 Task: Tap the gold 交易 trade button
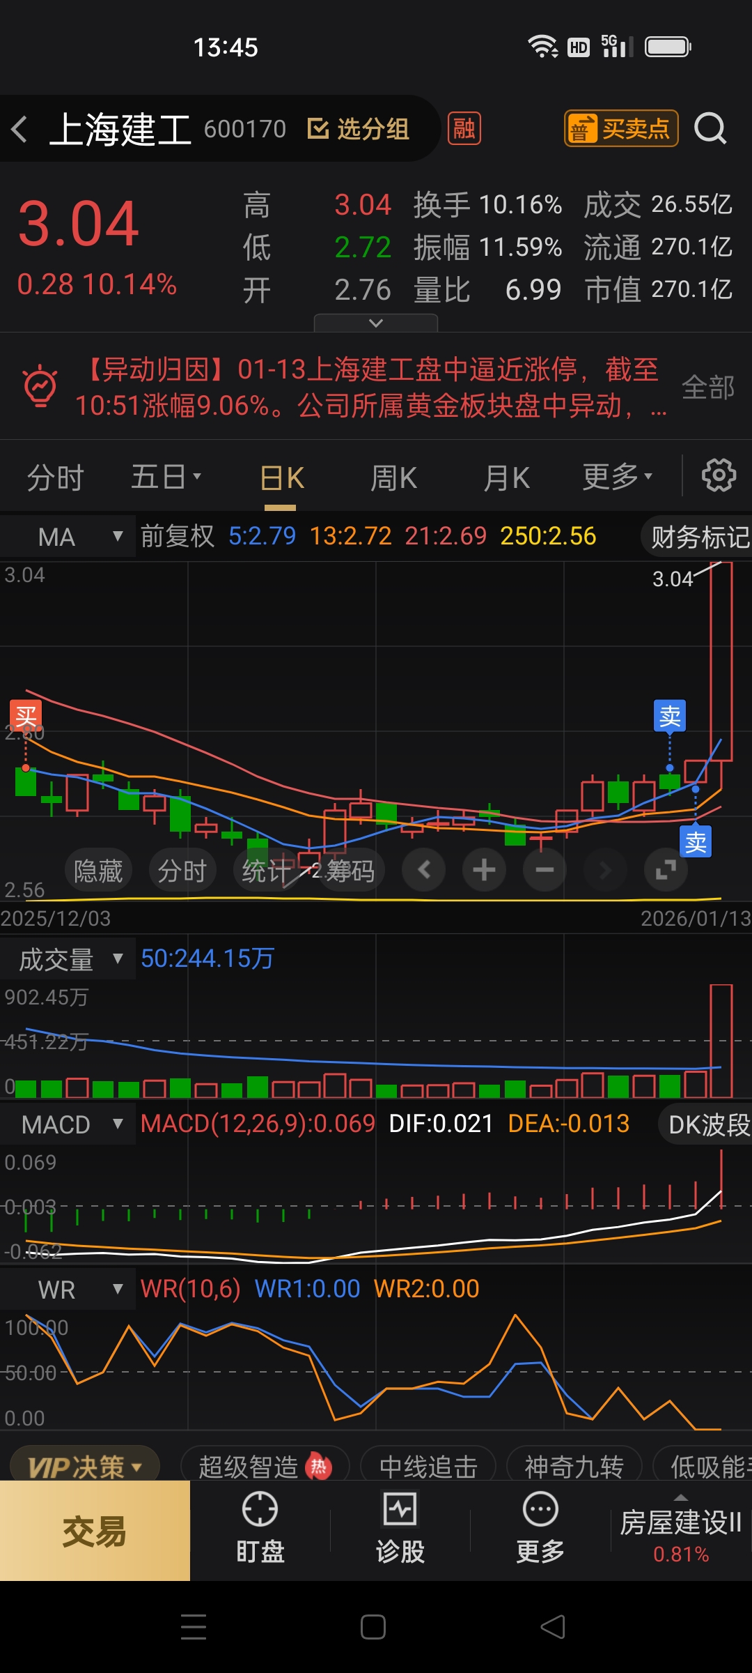click(x=95, y=1531)
